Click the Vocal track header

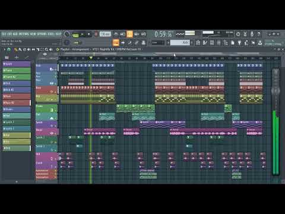tap(47, 131)
